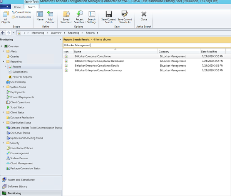Open Power BI Reports node
231x196 pixels.
tap(20, 77)
